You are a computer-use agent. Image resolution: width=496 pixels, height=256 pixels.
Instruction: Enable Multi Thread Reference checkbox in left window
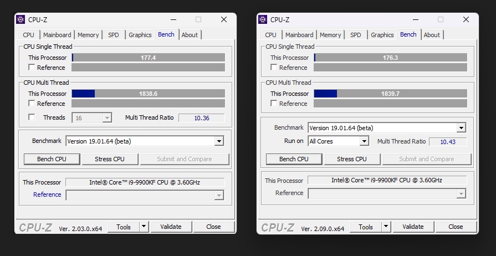[32, 104]
